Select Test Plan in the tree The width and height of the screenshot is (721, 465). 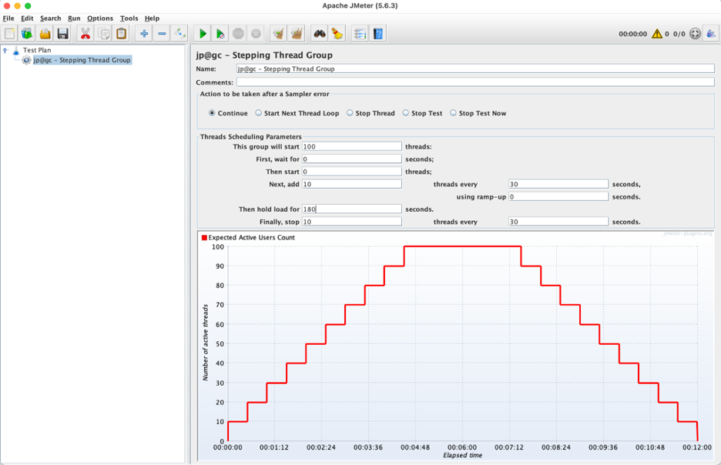click(37, 50)
